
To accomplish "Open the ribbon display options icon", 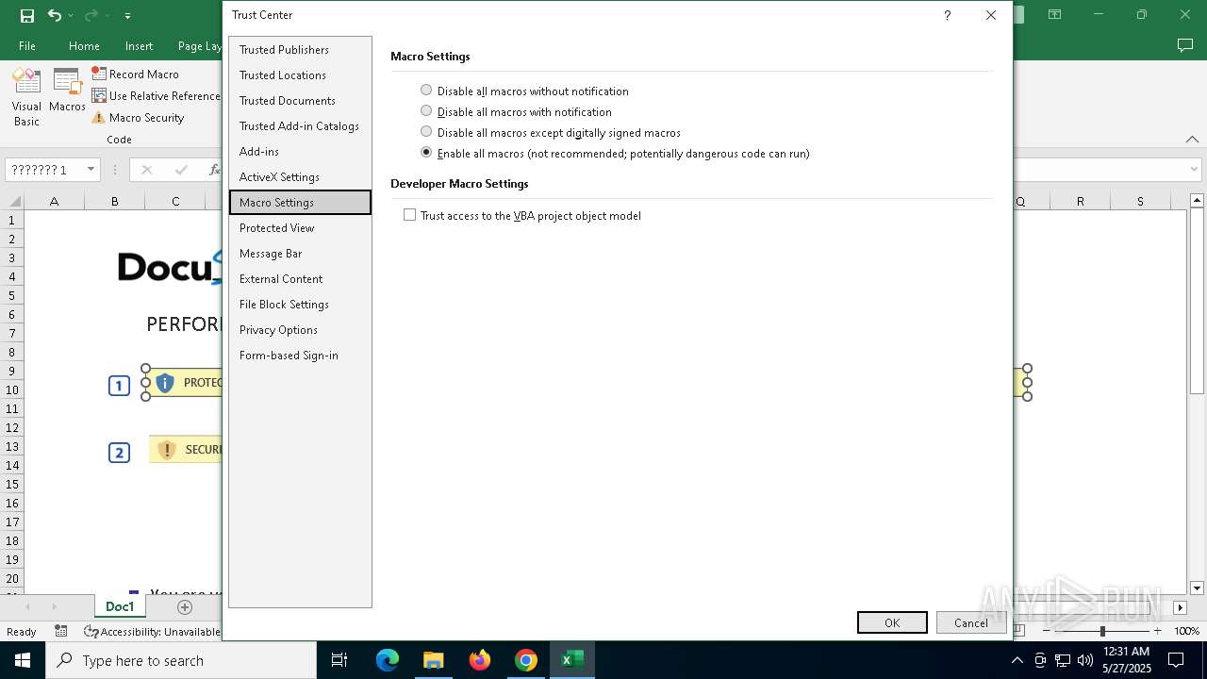I will pyautogui.click(x=1054, y=15).
